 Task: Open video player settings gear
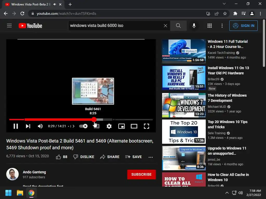109,126
